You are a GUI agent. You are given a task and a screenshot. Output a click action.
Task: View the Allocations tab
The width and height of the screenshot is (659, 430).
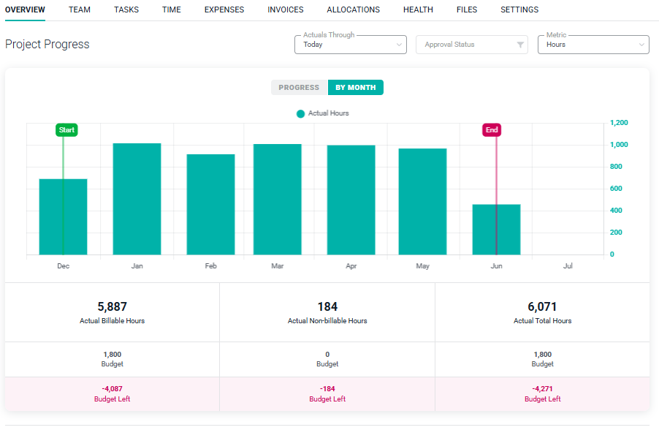click(x=353, y=10)
